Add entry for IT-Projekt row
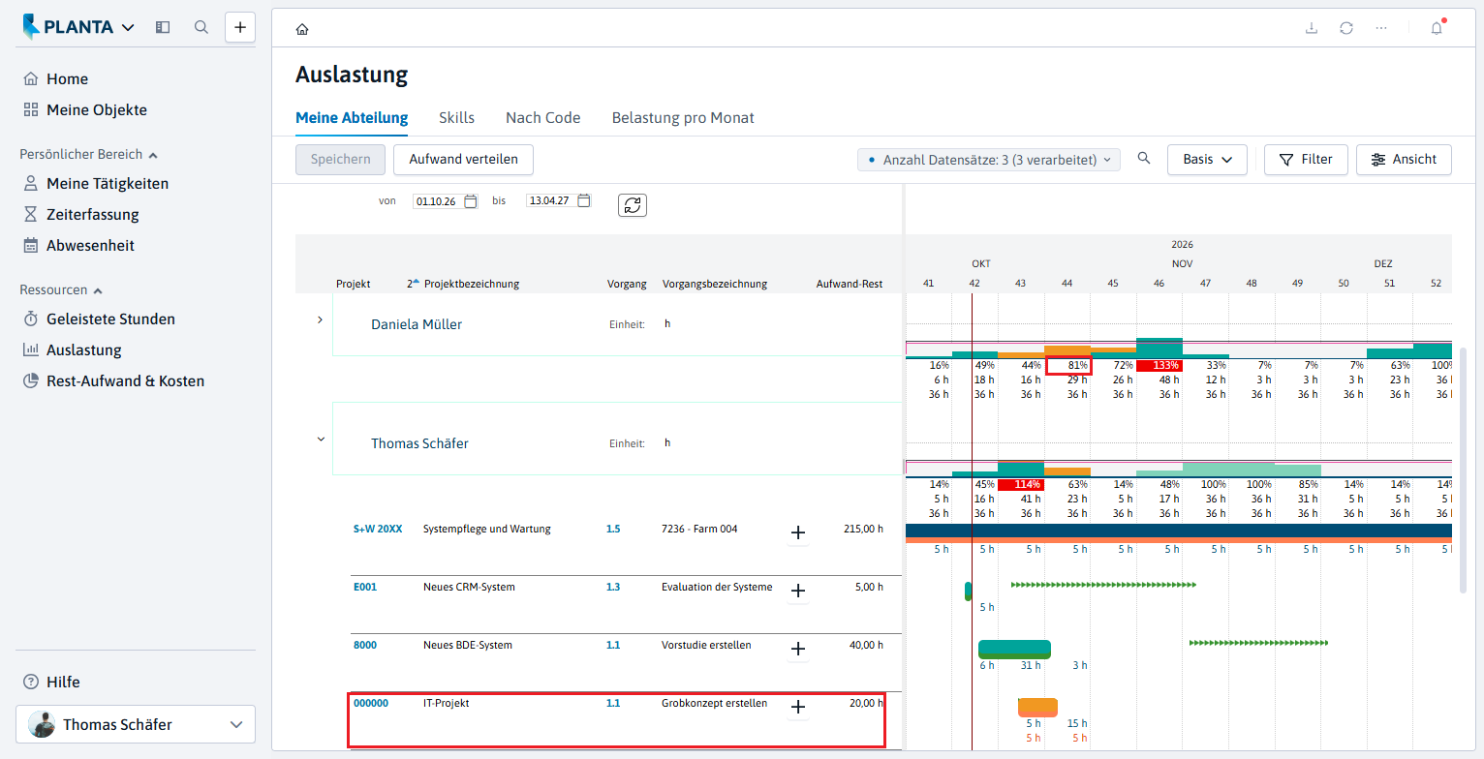 point(798,707)
